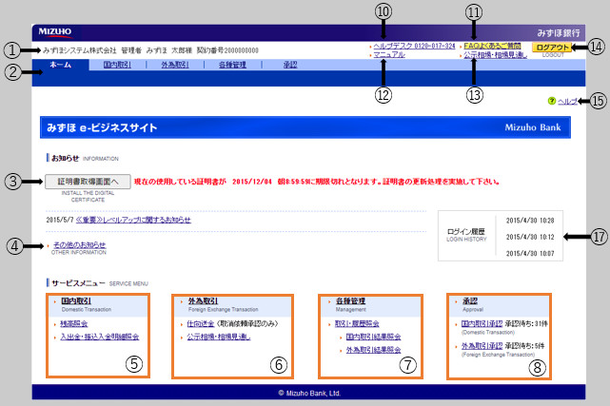Image resolution: width=610 pixels, height=406 pixels.
Task: Open the ヘルプデスク phone number link
Action: coord(414,46)
